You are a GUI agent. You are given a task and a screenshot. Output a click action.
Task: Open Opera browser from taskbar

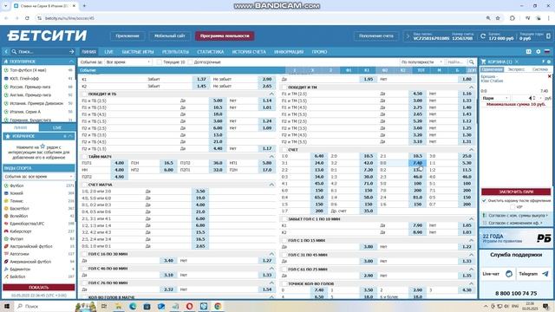point(189,306)
